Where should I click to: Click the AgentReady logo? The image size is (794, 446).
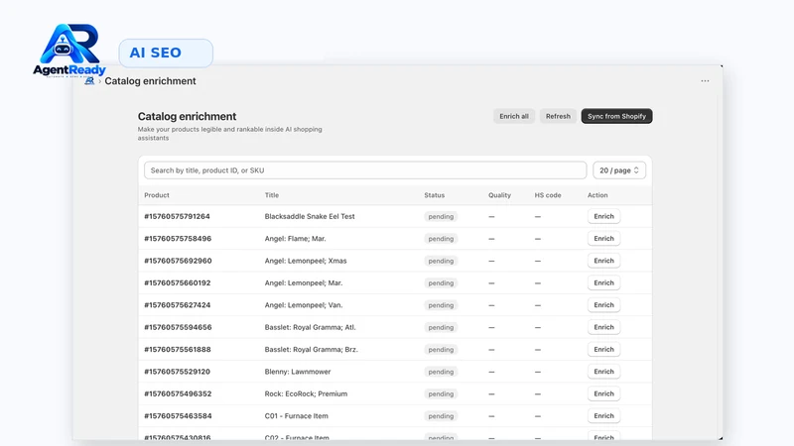click(69, 51)
